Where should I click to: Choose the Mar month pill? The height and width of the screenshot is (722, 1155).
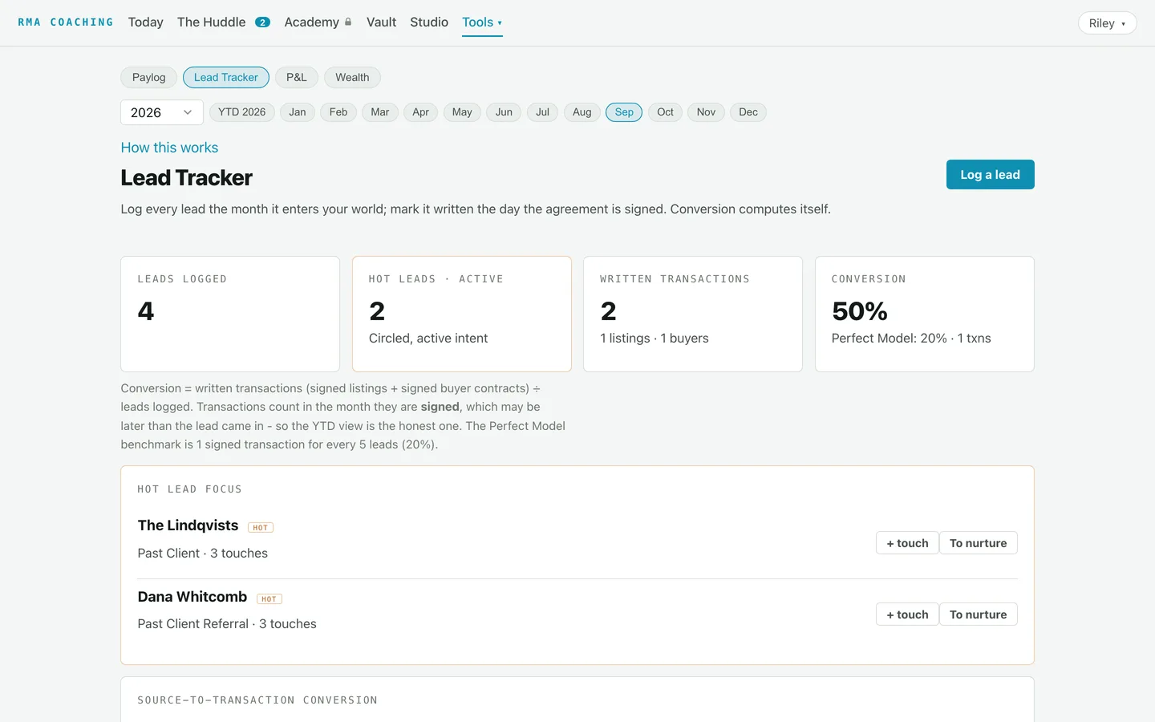[x=379, y=112]
